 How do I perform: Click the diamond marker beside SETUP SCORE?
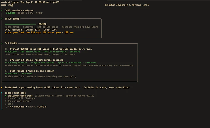pyautogui.click(x=2, y=19)
